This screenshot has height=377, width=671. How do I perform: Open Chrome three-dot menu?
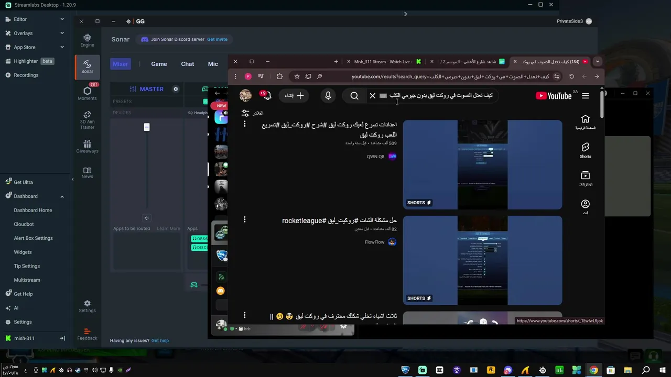[x=236, y=76]
